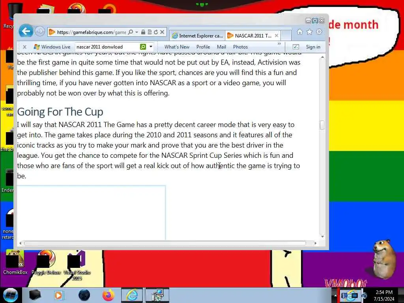Image resolution: width=404 pixels, height=303 pixels.
Task: Go to the Home page icon
Action: point(300,32)
